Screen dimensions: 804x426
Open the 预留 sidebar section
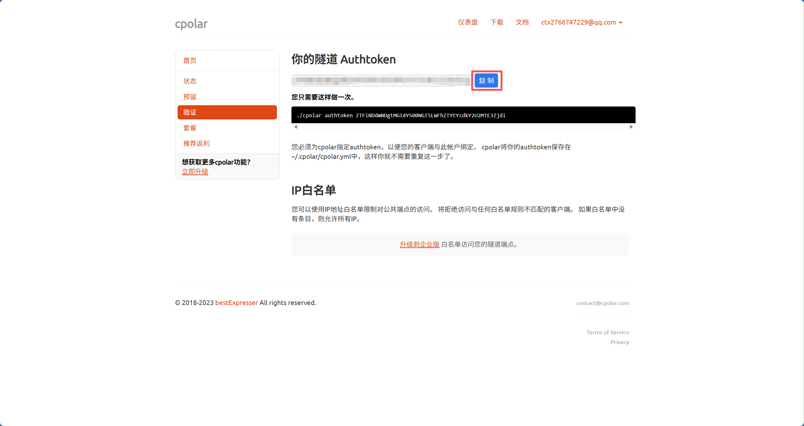190,97
